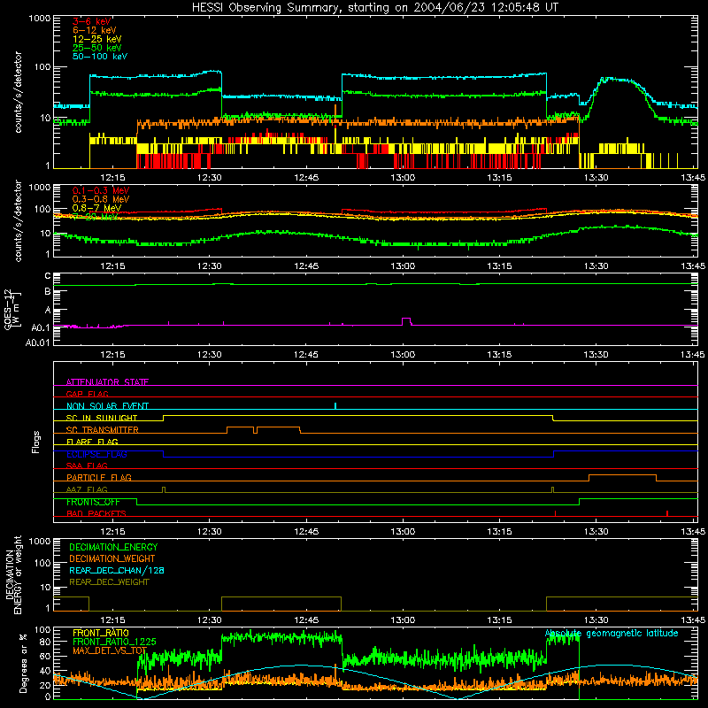
Task: Click the orange 0.3-0.8 MeV legend label
Action: [x=101, y=199]
